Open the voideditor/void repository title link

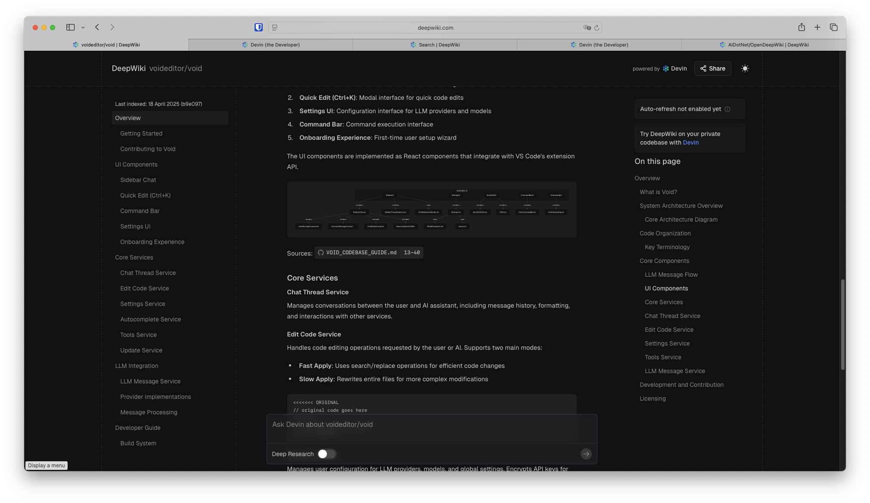[x=176, y=68]
